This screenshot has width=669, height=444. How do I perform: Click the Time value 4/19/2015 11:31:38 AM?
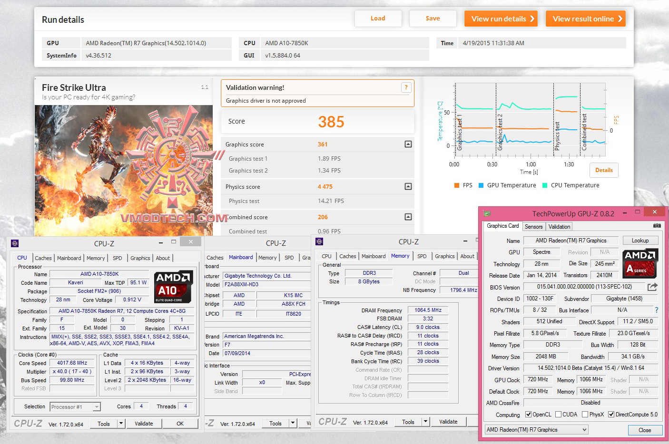[493, 43]
